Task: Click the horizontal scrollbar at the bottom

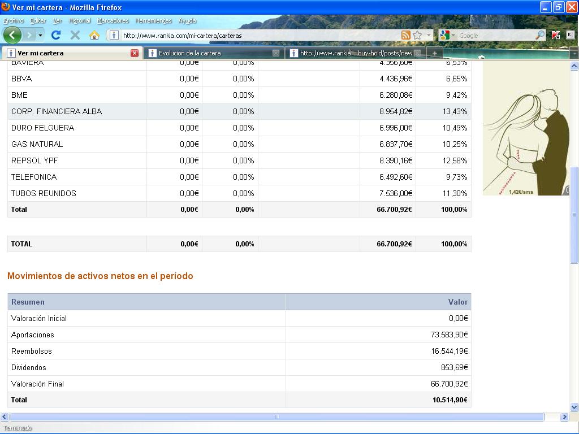Action: [x=276, y=417]
